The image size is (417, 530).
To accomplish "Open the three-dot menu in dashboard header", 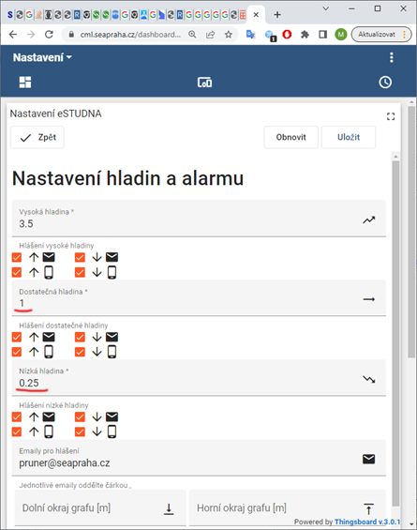I will [392, 57].
